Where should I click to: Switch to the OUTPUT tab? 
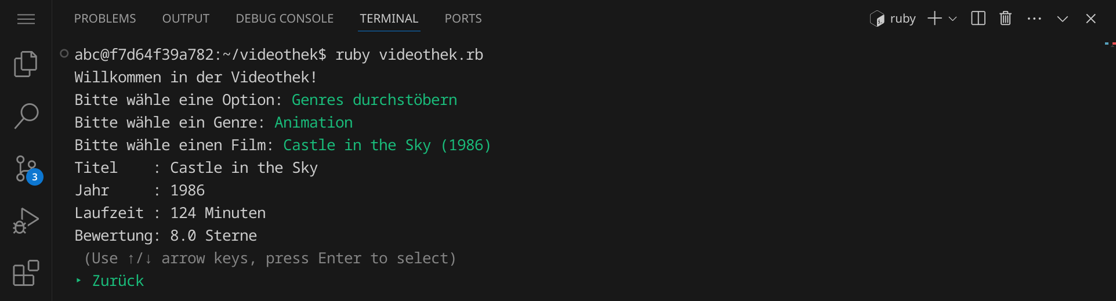click(x=186, y=19)
